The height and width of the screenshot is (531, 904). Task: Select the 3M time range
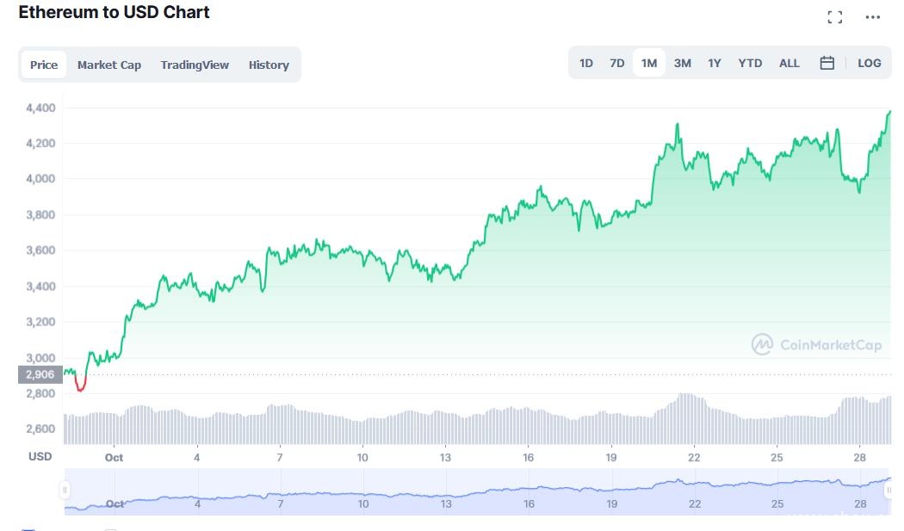(x=682, y=63)
